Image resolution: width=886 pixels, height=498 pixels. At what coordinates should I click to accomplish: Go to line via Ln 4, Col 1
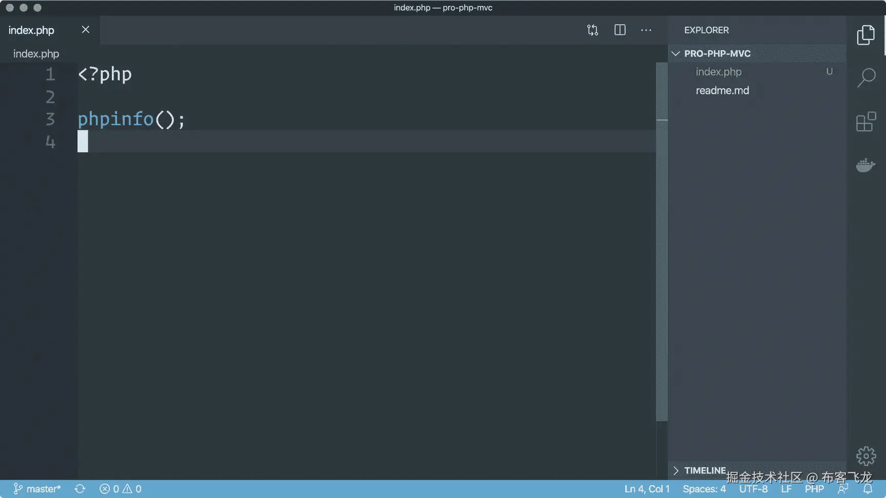point(647,489)
